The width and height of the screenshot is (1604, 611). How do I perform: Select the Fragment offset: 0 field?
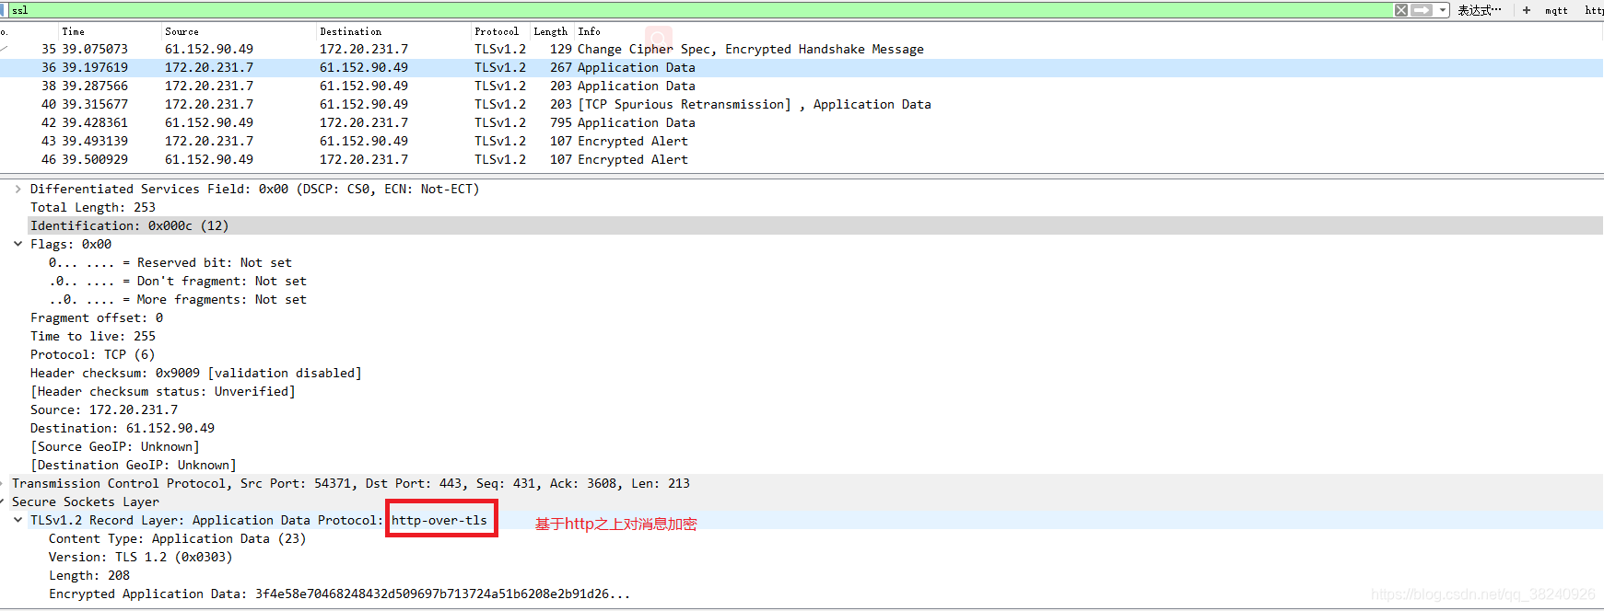coord(97,317)
